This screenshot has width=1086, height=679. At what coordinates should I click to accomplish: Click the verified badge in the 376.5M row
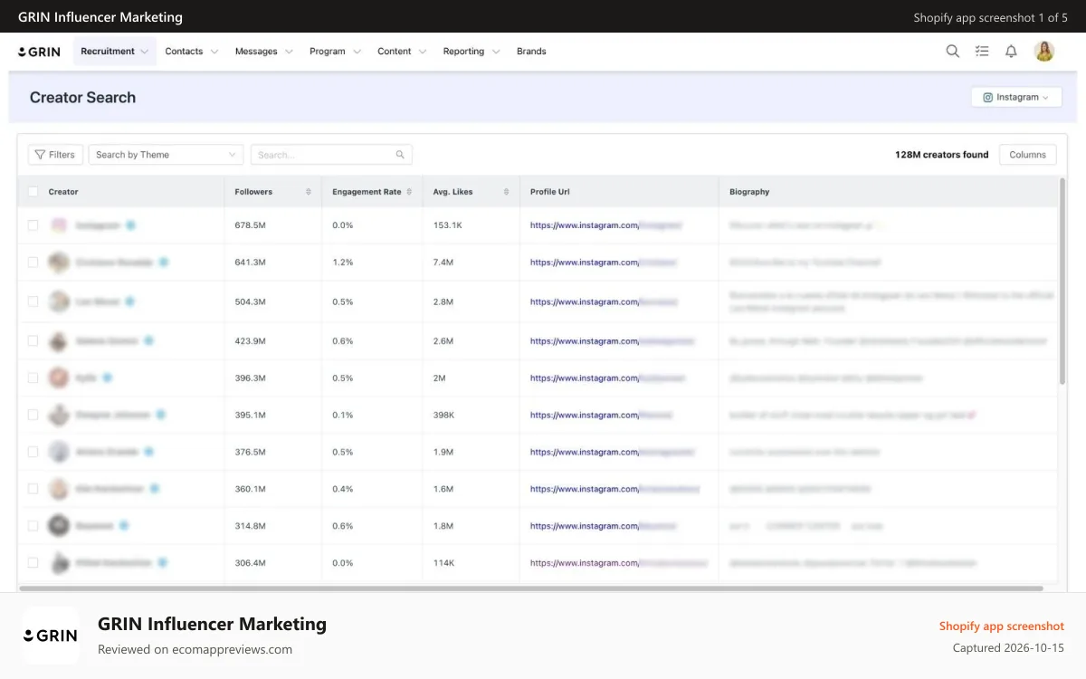(148, 451)
